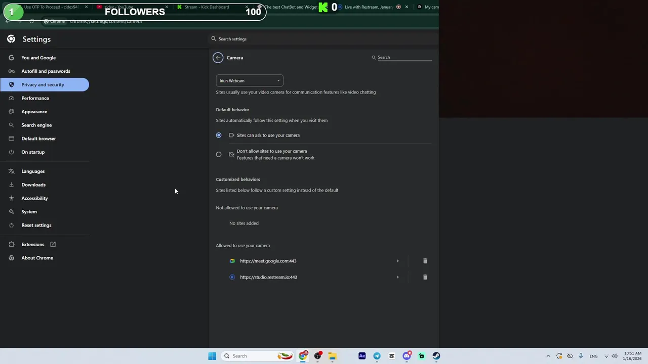Open the Extensions external link icon

tap(53, 244)
